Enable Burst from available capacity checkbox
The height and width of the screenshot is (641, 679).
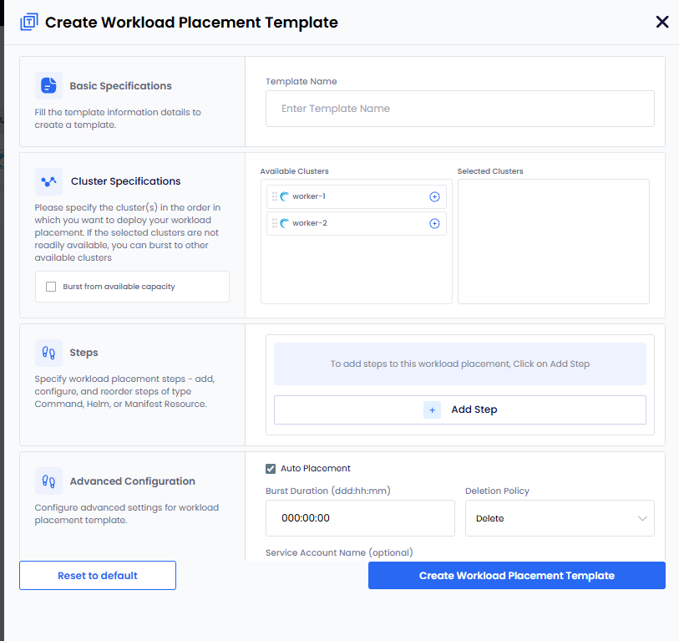pyautogui.click(x=52, y=287)
